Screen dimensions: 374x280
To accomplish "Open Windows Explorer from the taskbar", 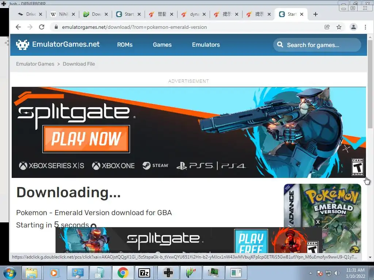I will point(31,273).
